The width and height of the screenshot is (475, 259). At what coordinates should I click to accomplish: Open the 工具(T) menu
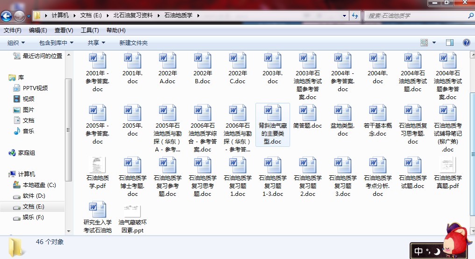coord(90,30)
